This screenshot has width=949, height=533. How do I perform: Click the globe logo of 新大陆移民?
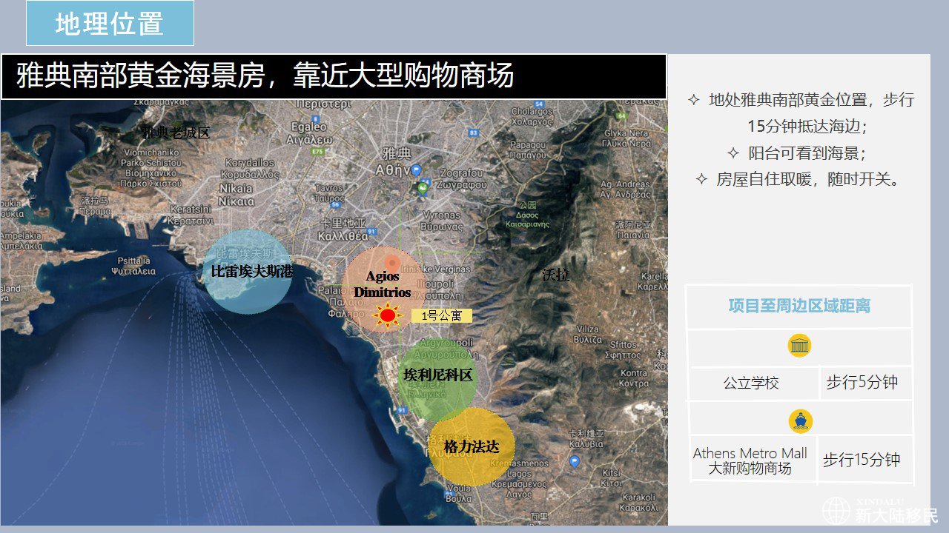[836, 511]
